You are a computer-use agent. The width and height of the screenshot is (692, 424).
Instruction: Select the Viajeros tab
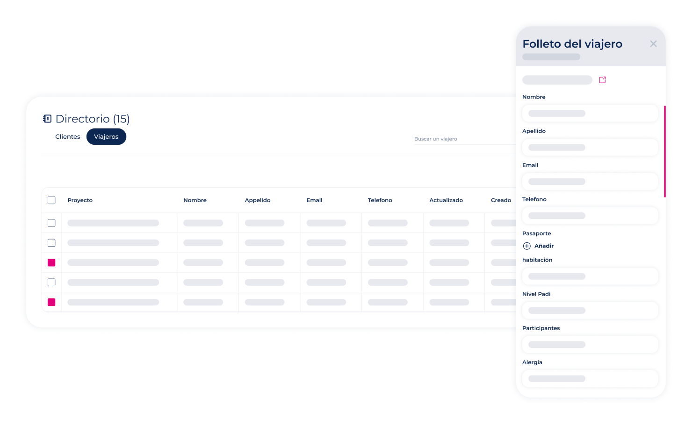tap(106, 136)
